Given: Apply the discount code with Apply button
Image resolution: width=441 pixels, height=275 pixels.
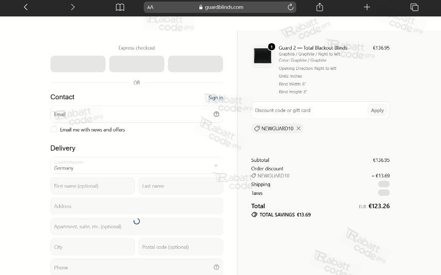Looking at the screenshot, I should (377, 111).
